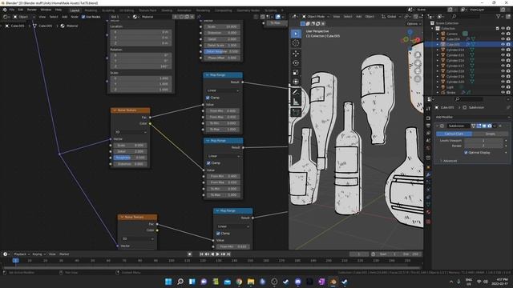The width and height of the screenshot is (513, 288).
Task: Open Windows taskbar search
Action: 180,282
